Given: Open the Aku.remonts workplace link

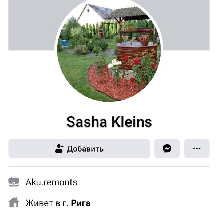Looking at the screenshot, I should click(x=51, y=182).
